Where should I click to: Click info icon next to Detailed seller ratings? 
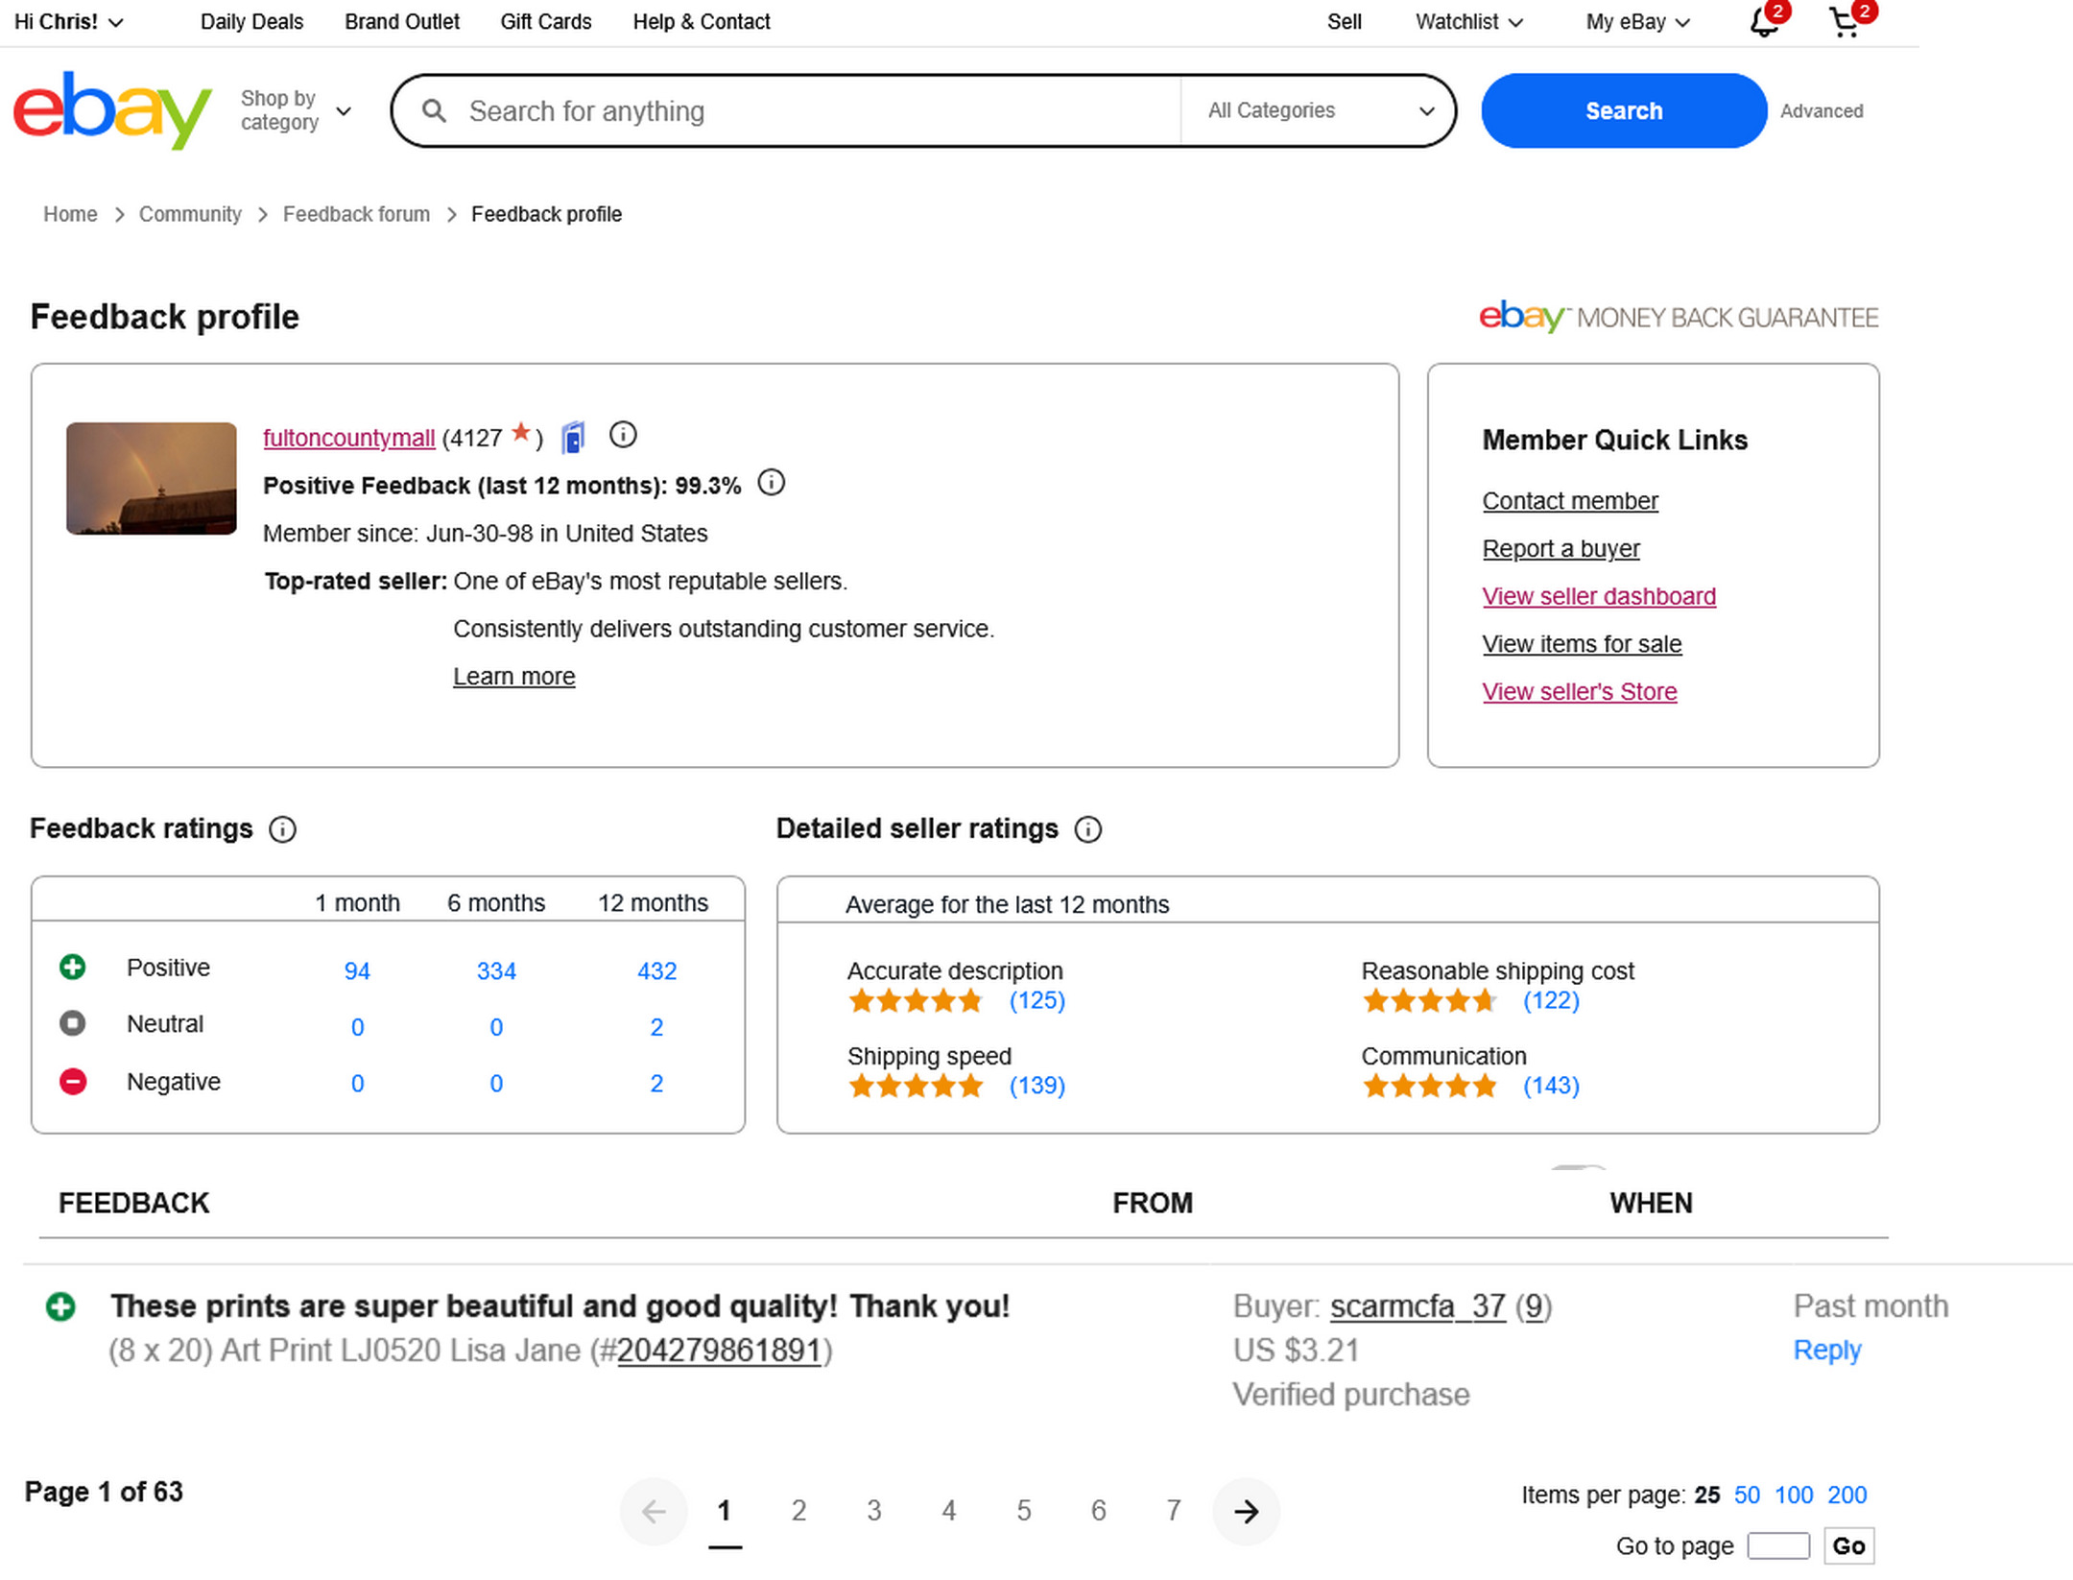point(1087,829)
